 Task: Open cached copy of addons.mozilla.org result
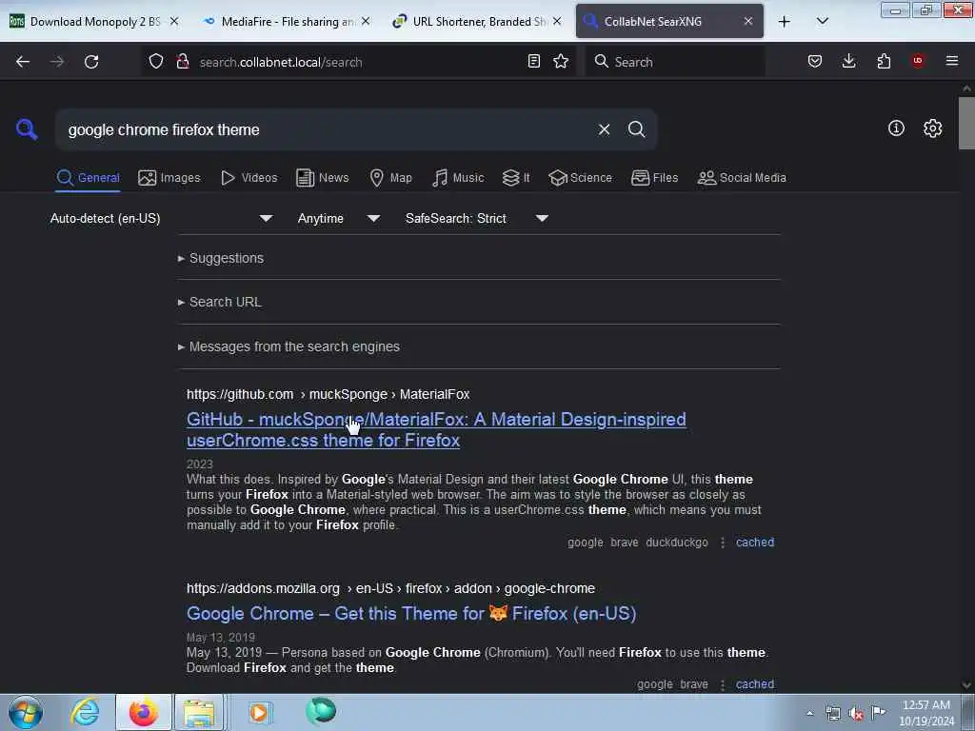tap(755, 683)
